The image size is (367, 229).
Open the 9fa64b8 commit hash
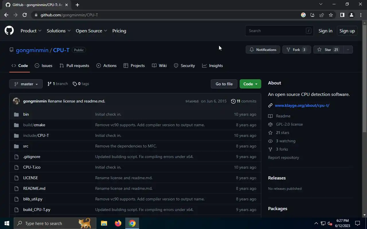[192, 101]
